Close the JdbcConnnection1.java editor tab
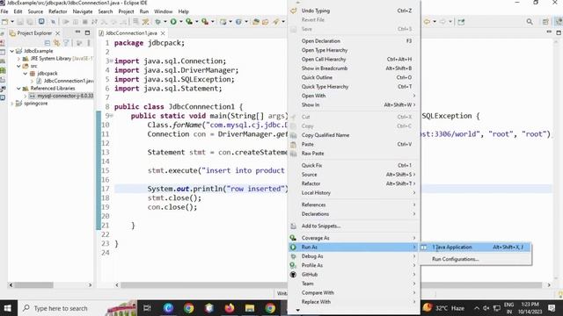 163,33
